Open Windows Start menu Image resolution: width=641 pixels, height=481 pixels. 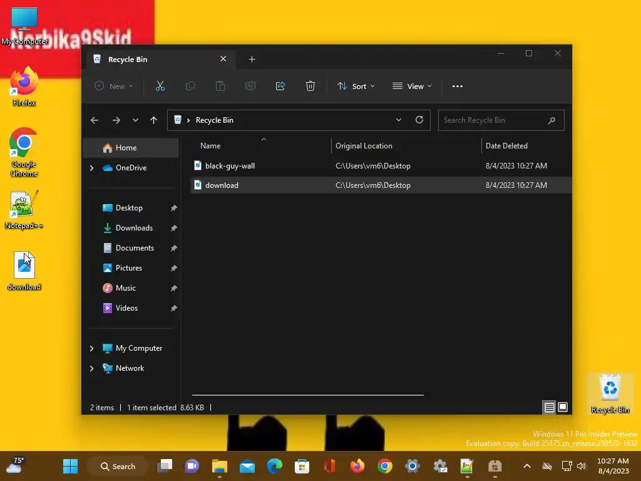coord(70,466)
